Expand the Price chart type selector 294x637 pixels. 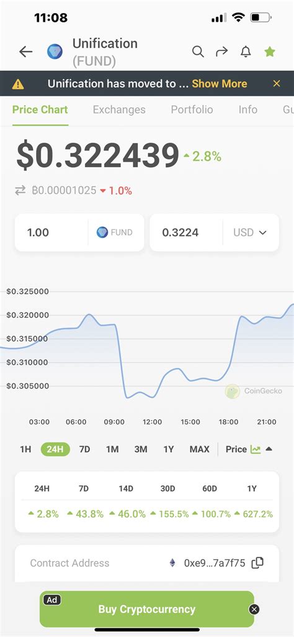pyautogui.click(x=249, y=449)
